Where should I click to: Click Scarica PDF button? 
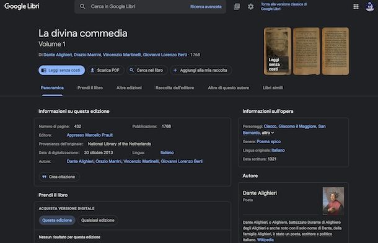[105, 70]
